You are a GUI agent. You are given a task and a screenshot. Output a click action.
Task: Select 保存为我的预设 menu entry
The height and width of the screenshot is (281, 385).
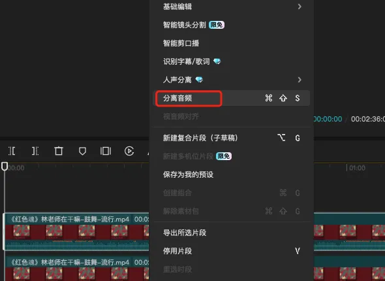pos(231,174)
